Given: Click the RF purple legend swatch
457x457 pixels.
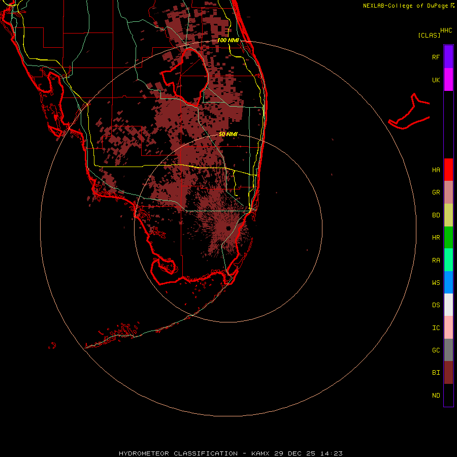Looking at the screenshot, I should (x=448, y=56).
